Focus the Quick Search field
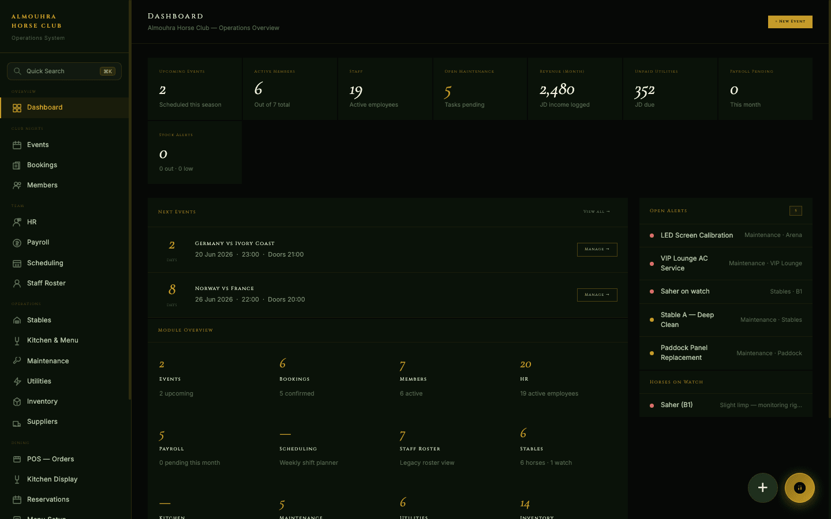 (64, 72)
